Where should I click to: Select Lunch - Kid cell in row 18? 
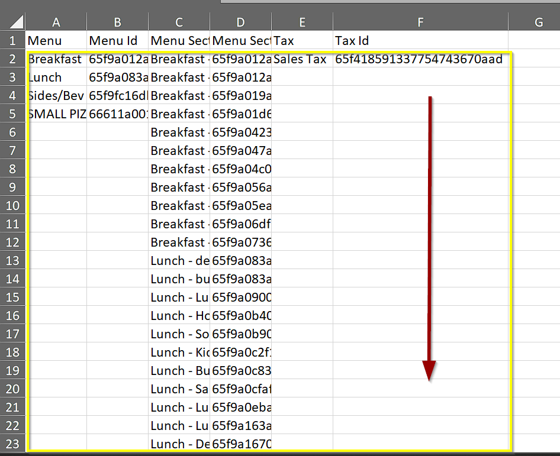tap(179, 352)
